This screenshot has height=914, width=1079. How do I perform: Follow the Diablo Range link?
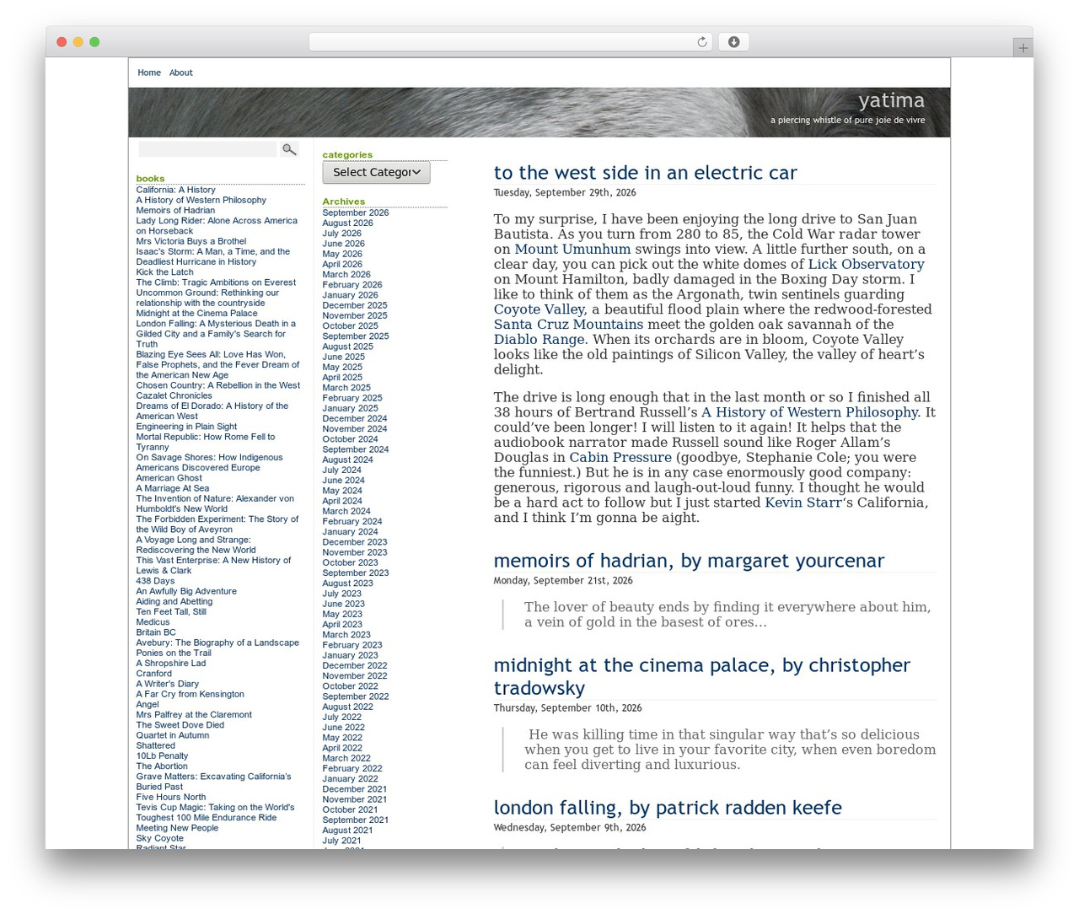539,340
